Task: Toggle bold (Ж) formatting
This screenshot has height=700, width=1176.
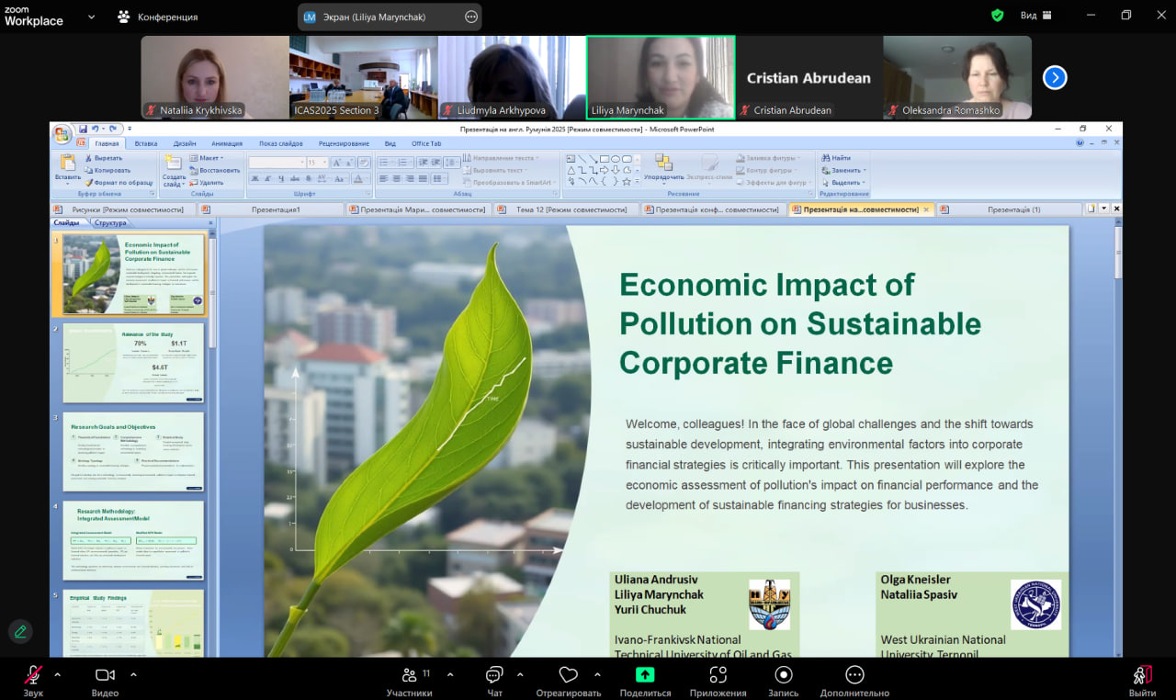Action: [254, 178]
